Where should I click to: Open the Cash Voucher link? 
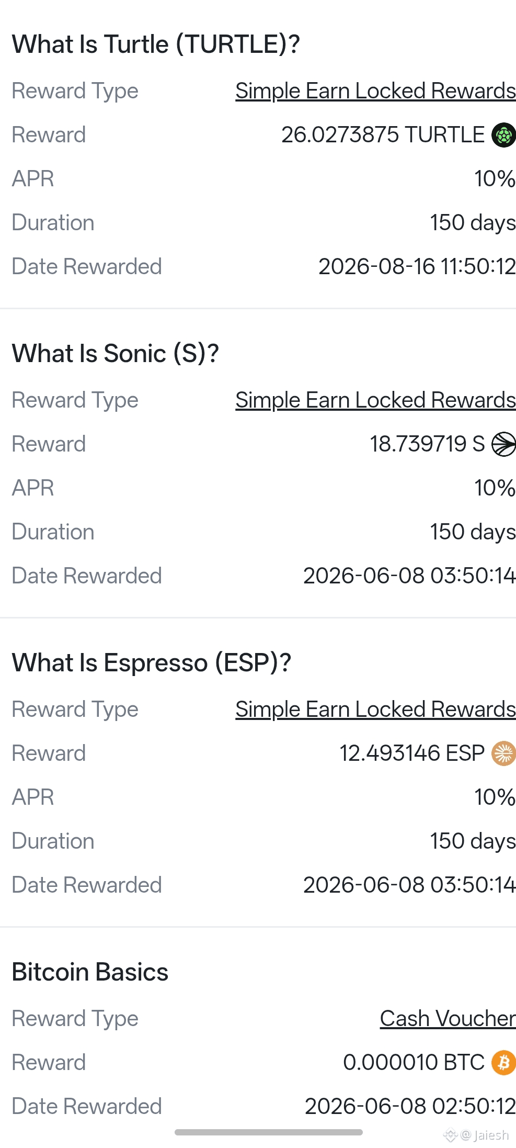tap(448, 1019)
